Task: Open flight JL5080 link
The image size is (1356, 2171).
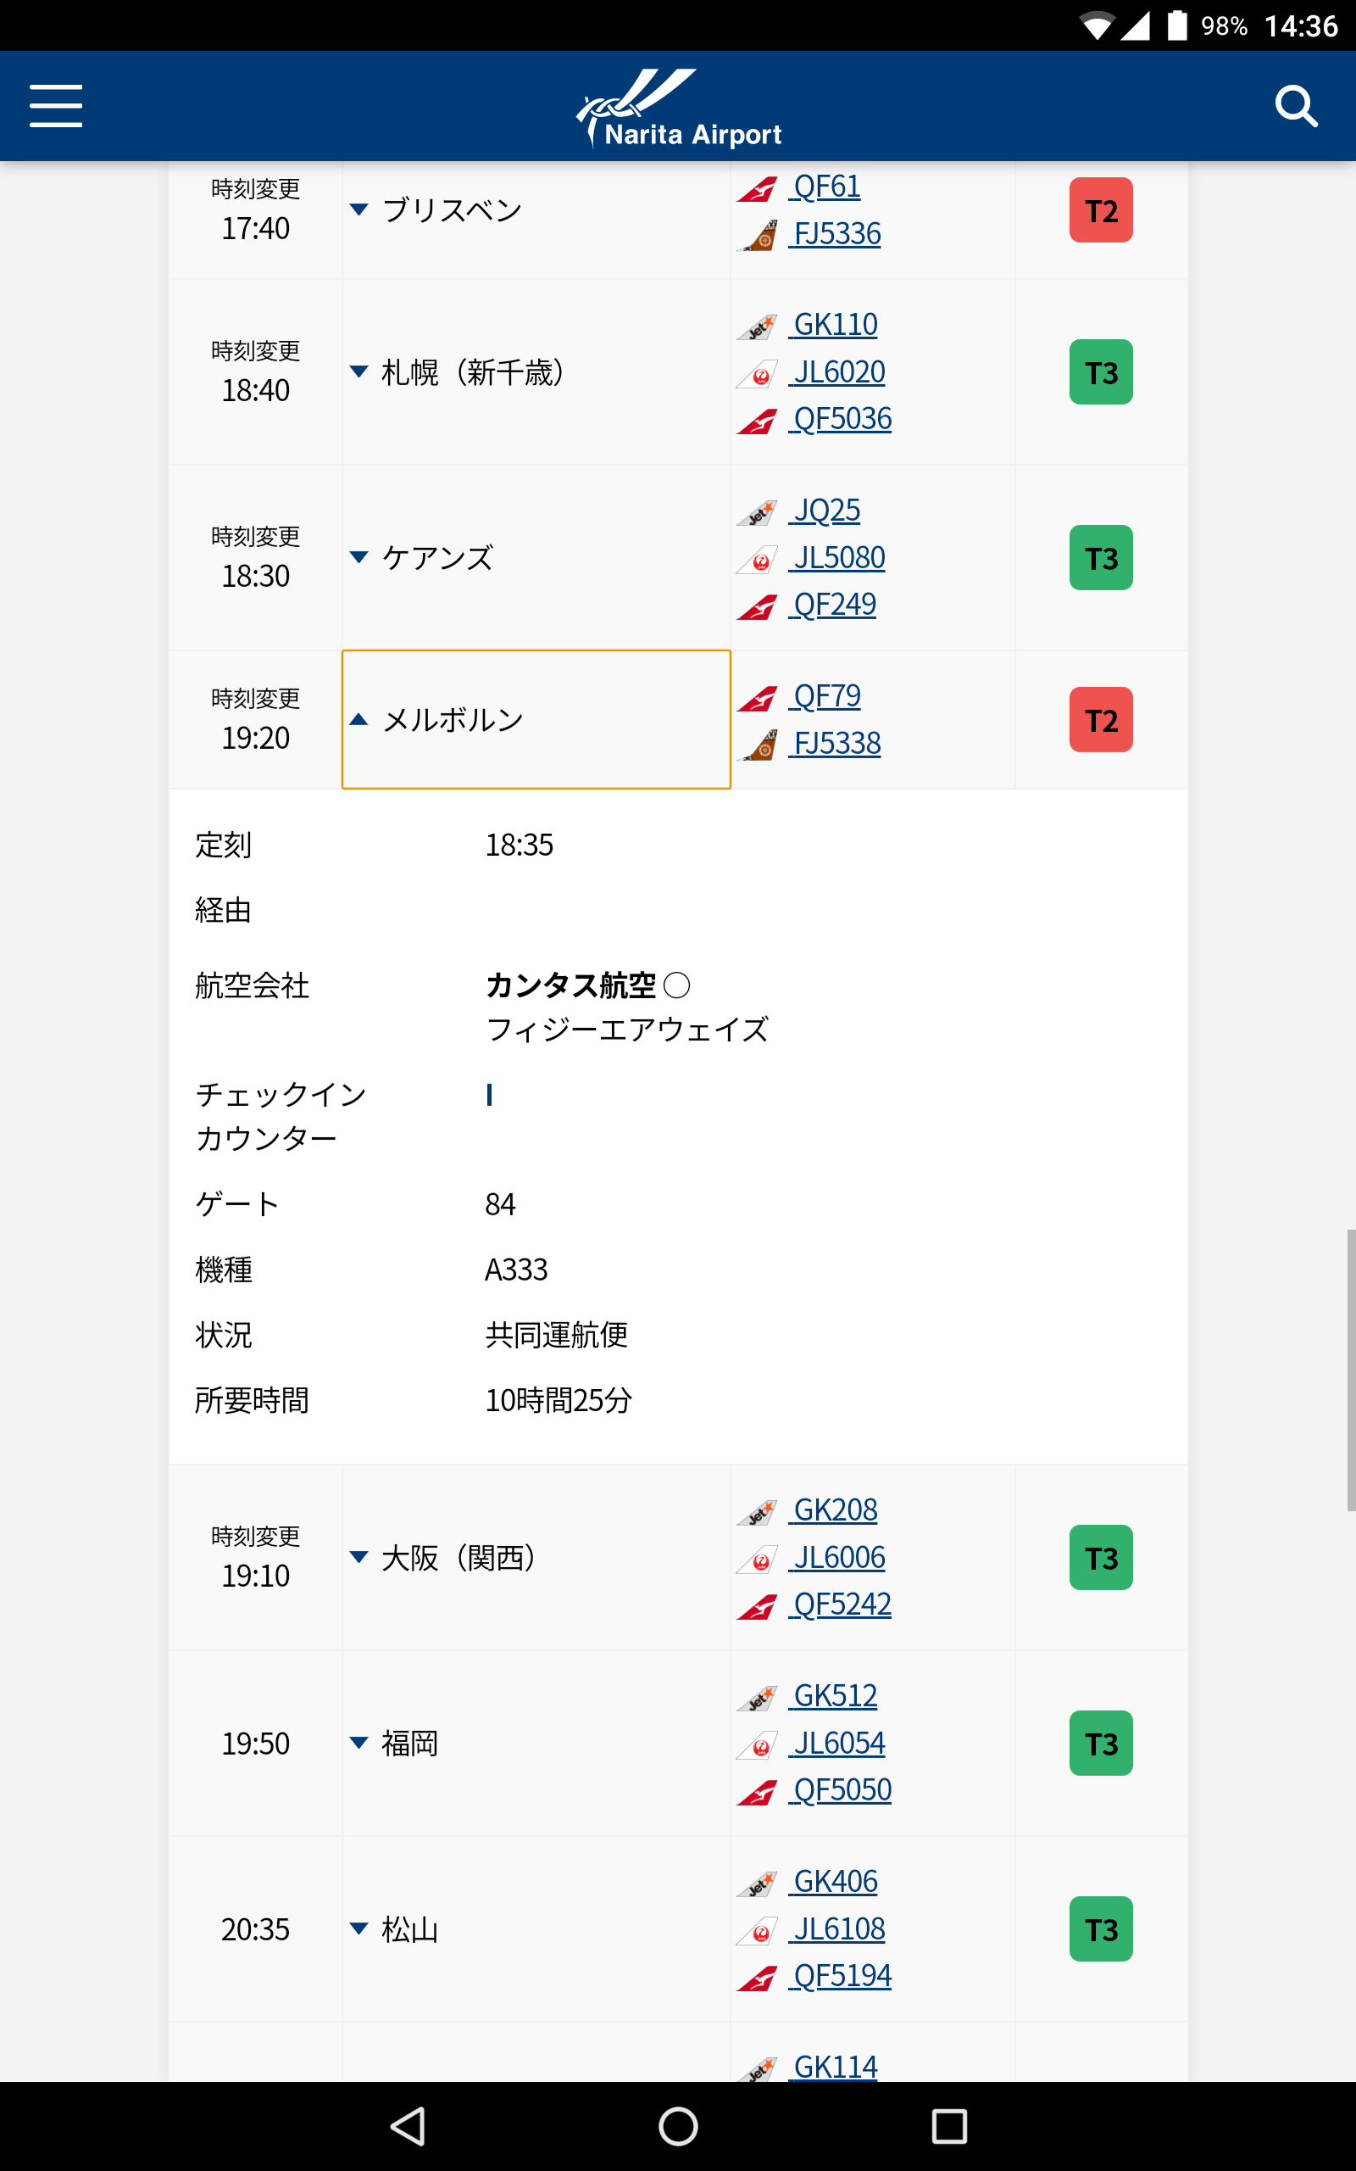Action: point(838,558)
